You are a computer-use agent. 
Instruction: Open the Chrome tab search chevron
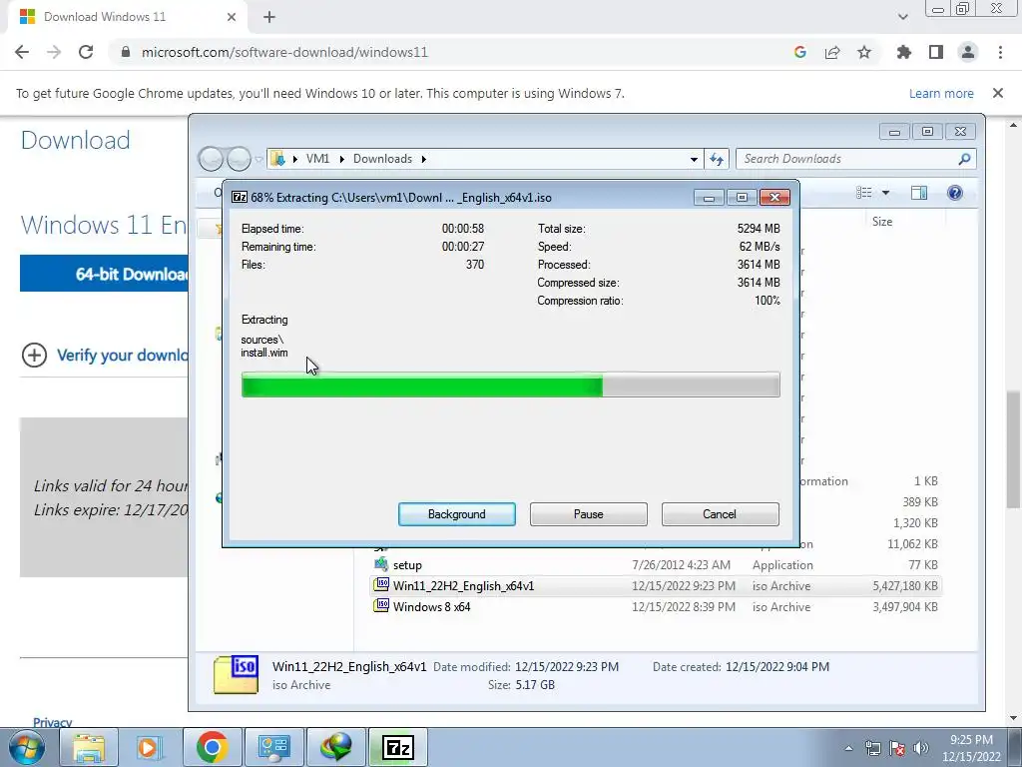[902, 17]
